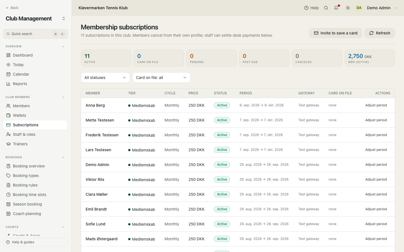The image size is (404, 252).
Task: Click the MRR (Active) stat card
Action: [x=370, y=58]
